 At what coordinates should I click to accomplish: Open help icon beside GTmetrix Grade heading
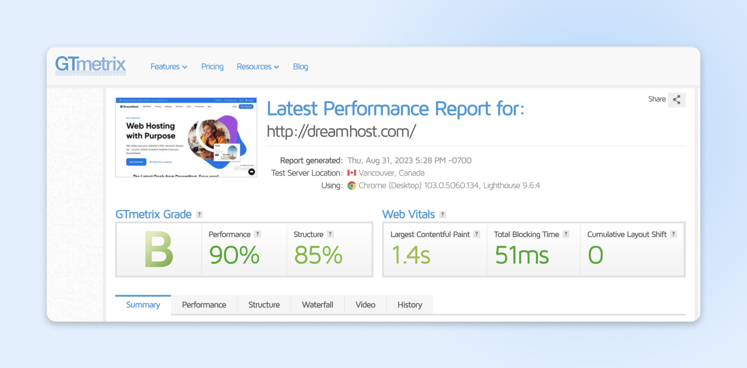click(x=199, y=215)
